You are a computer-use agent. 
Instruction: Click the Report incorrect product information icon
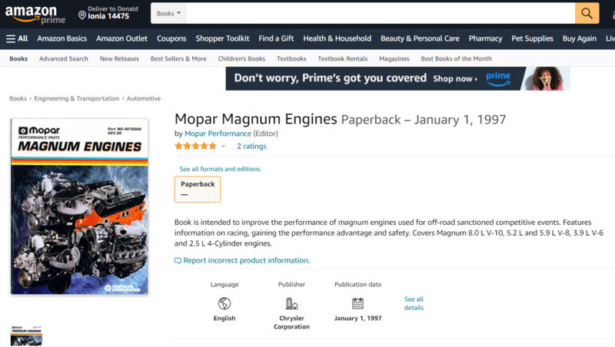coord(178,260)
